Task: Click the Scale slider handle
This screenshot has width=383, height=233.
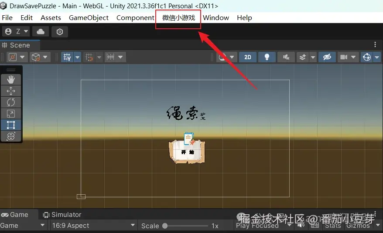Action: (165, 226)
